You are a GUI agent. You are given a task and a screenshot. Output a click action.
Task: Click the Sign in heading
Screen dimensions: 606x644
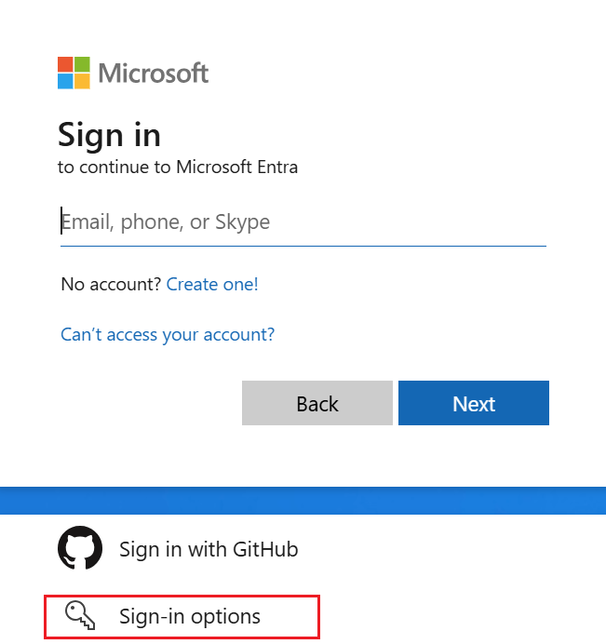[x=109, y=136]
